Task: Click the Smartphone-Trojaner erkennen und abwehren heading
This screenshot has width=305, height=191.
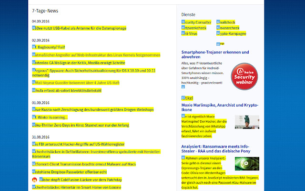Action: [x=215, y=54]
